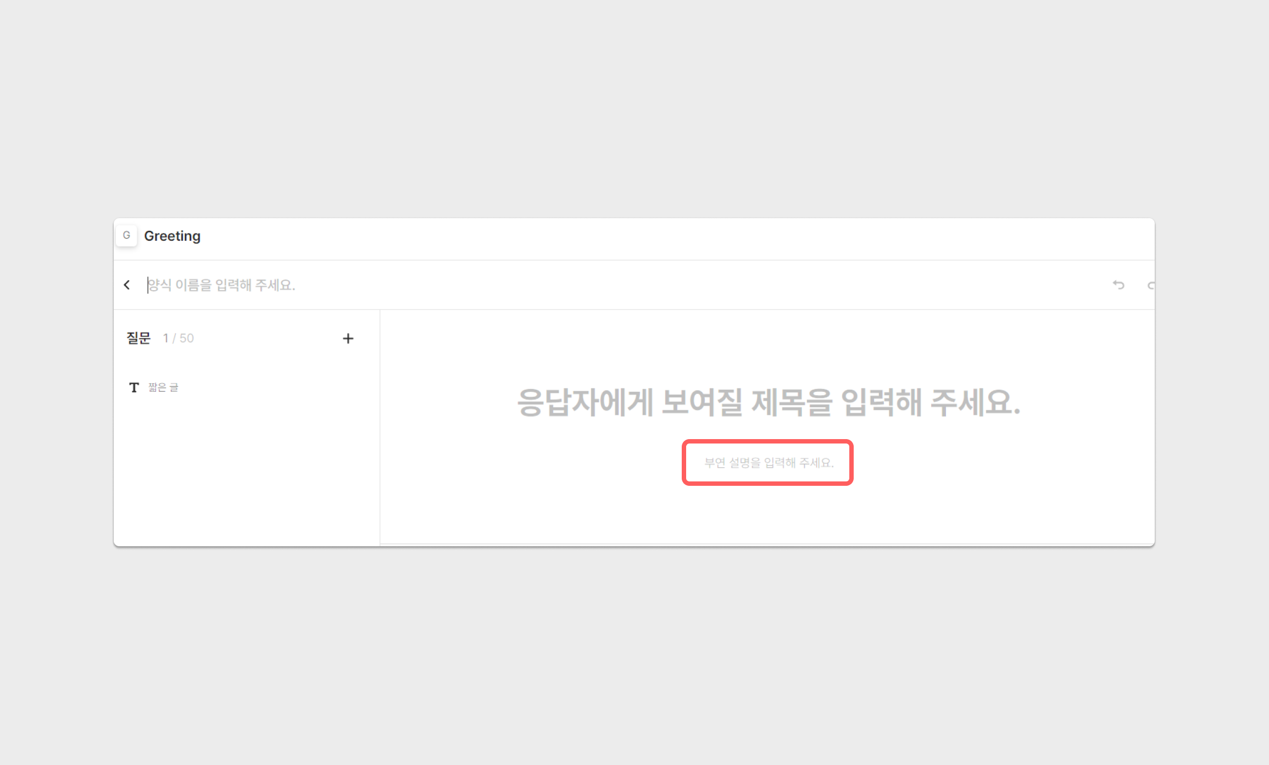Click the undo arrow icon
Screen dimensions: 1269x765
point(1118,285)
